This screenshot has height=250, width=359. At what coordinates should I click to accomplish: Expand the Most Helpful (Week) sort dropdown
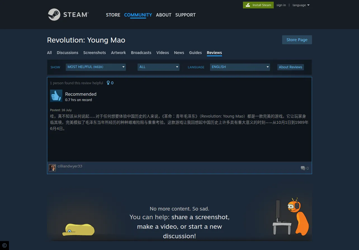point(96,67)
